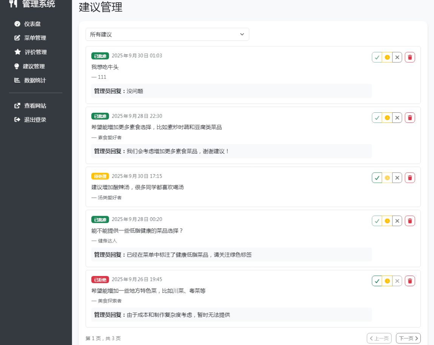
Task: Reject the 素食爱好者 suggestion with X button
Action: coord(397,118)
